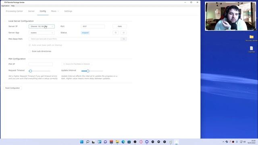Open File Explorer from the taskbar
Image resolution: width=258 pixels, height=145 pixels.
pyautogui.click(x=117, y=142)
